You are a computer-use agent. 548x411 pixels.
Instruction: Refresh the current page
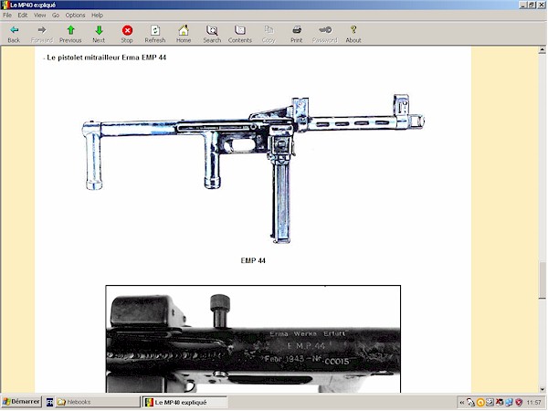coord(155,34)
